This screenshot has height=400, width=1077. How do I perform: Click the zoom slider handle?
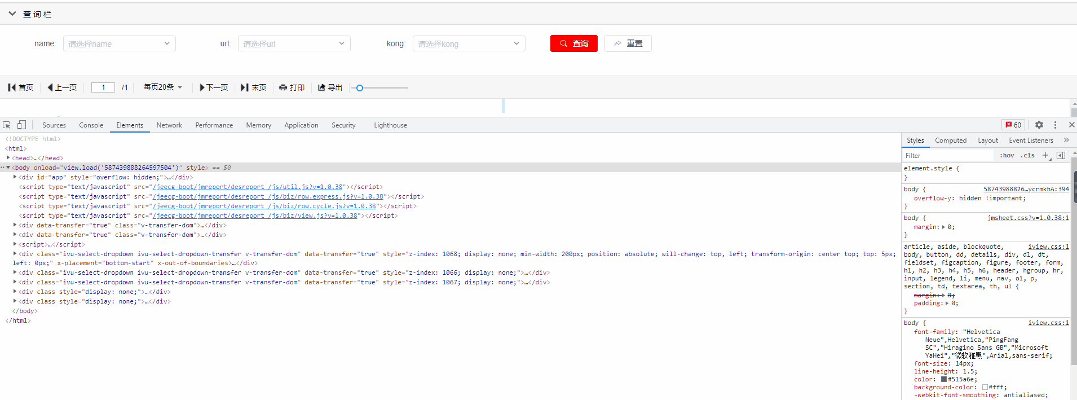coord(360,88)
